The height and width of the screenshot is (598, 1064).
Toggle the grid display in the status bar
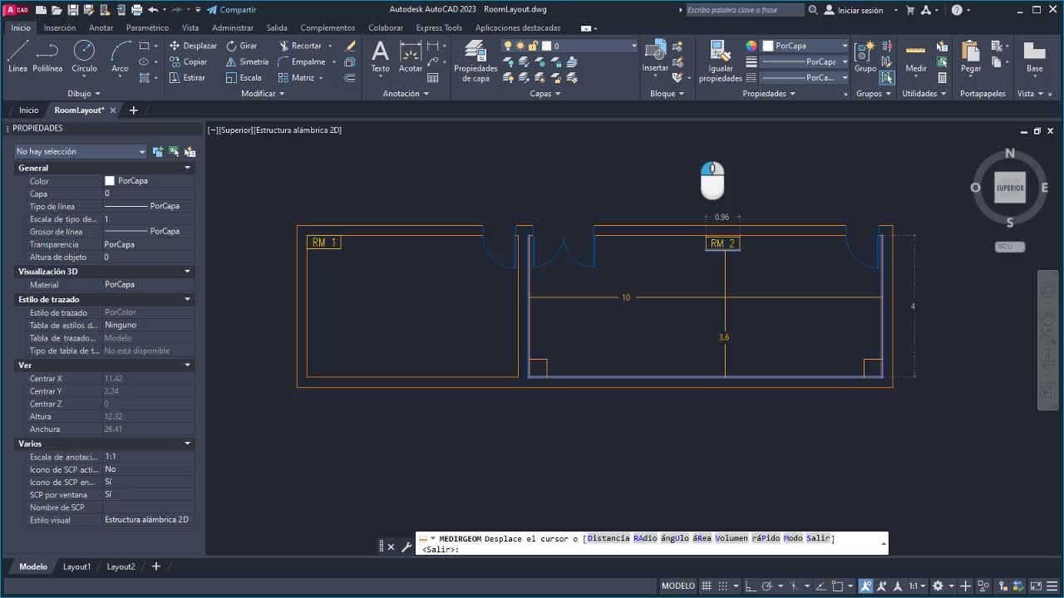click(707, 586)
